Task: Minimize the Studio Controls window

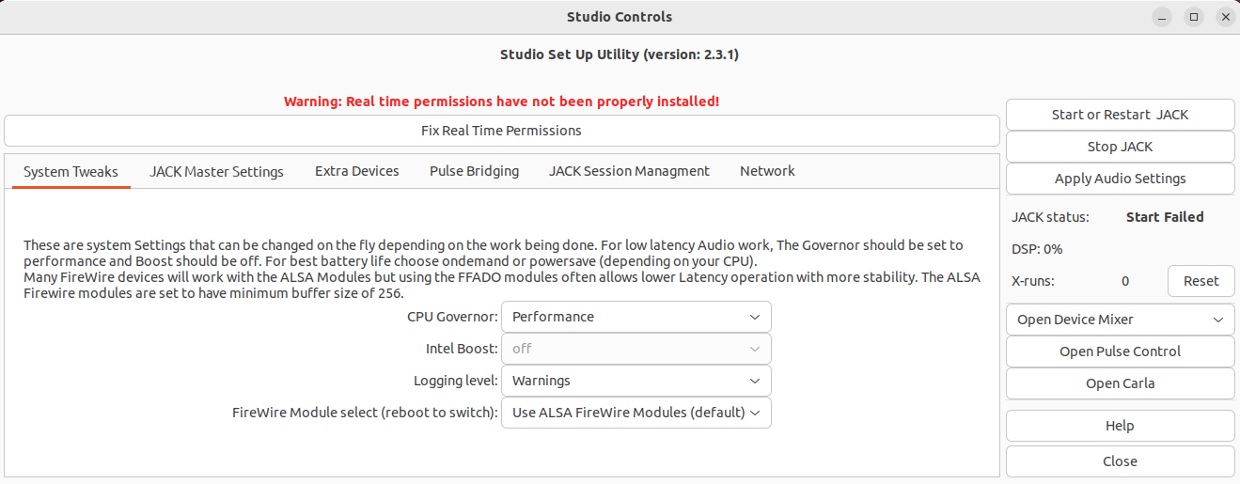Action: pyautogui.click(x=1163, y=17)
